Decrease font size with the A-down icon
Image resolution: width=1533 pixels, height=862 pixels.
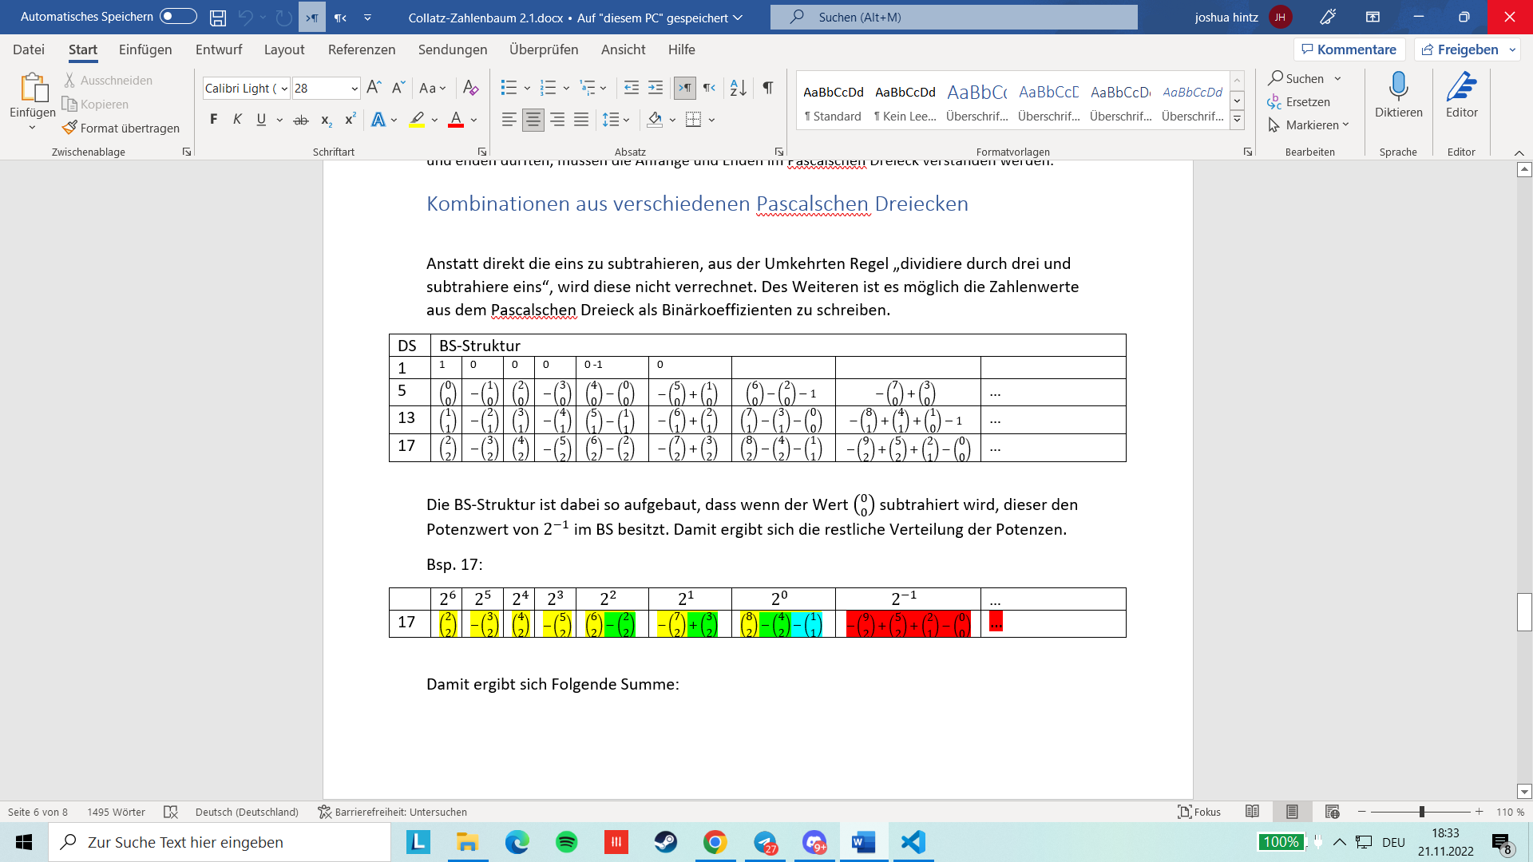(398, 88)
